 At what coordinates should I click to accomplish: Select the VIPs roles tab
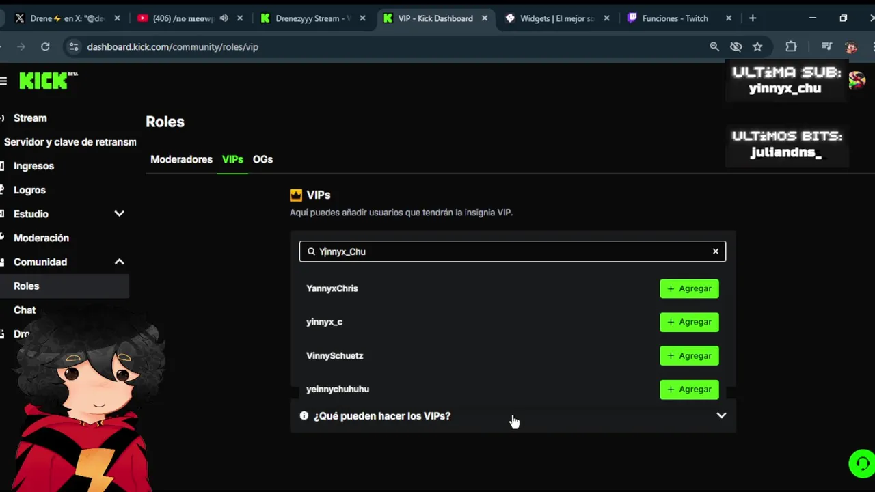point(232,159)
